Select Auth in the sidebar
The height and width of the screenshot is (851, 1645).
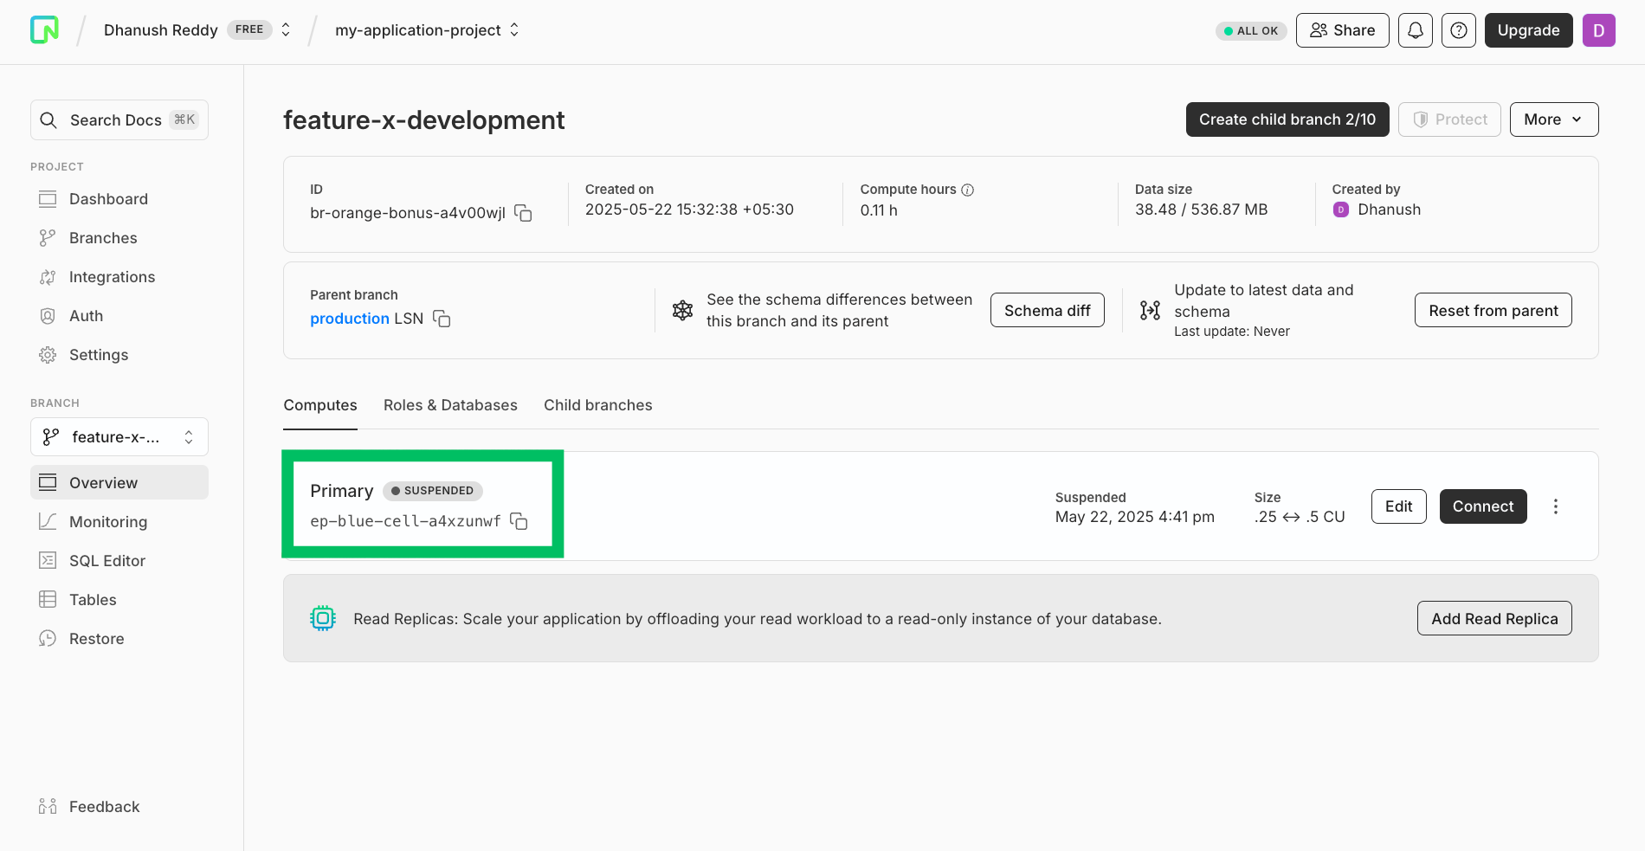(86, 315)
